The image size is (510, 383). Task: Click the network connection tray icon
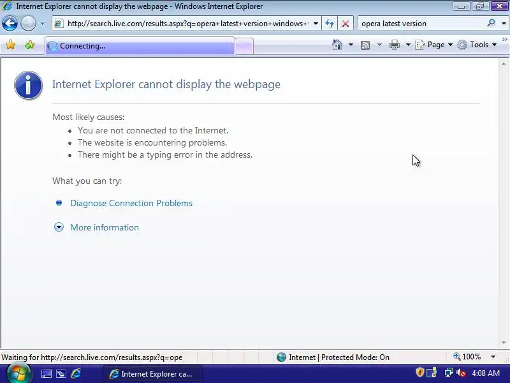coord(449,372)
